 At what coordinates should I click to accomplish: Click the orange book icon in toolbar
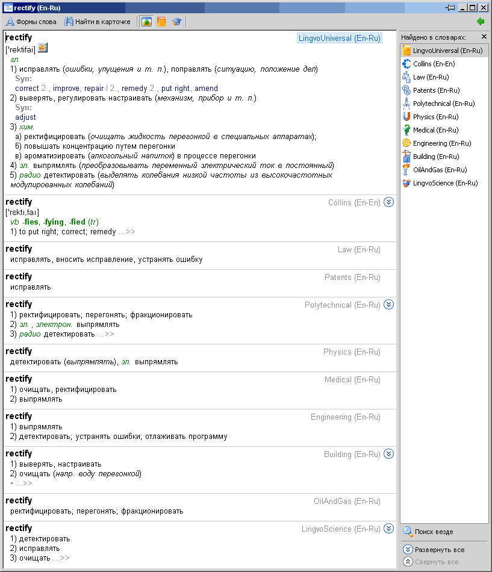click(x=161, y=22)
